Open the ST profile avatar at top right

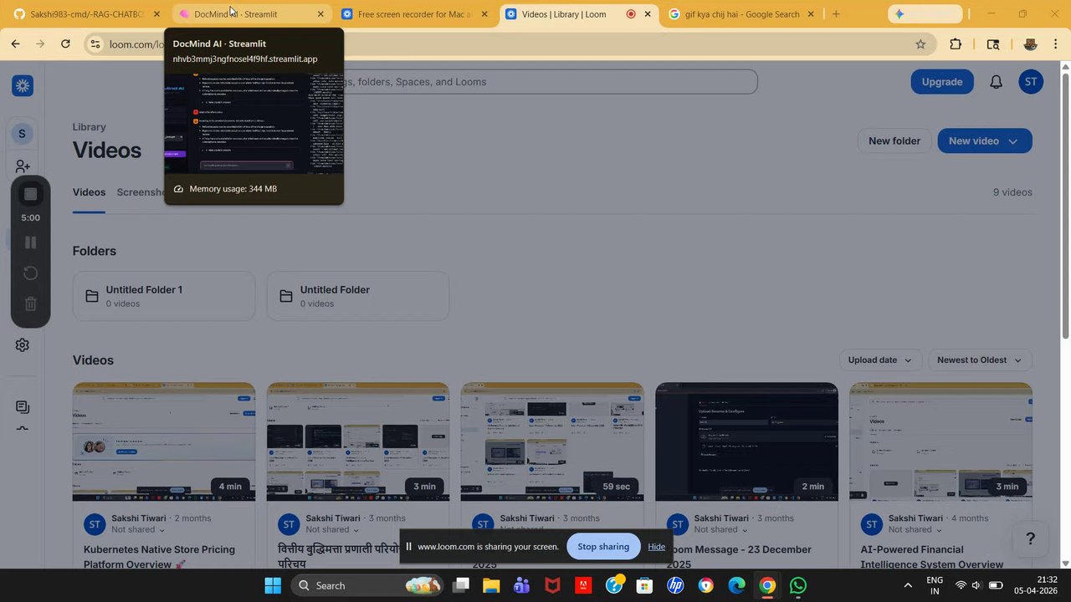point(1031,82)
